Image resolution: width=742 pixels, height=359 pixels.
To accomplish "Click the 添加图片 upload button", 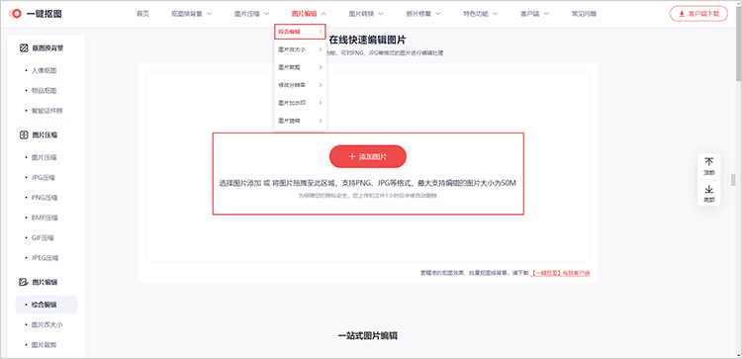I will (368, 156).
